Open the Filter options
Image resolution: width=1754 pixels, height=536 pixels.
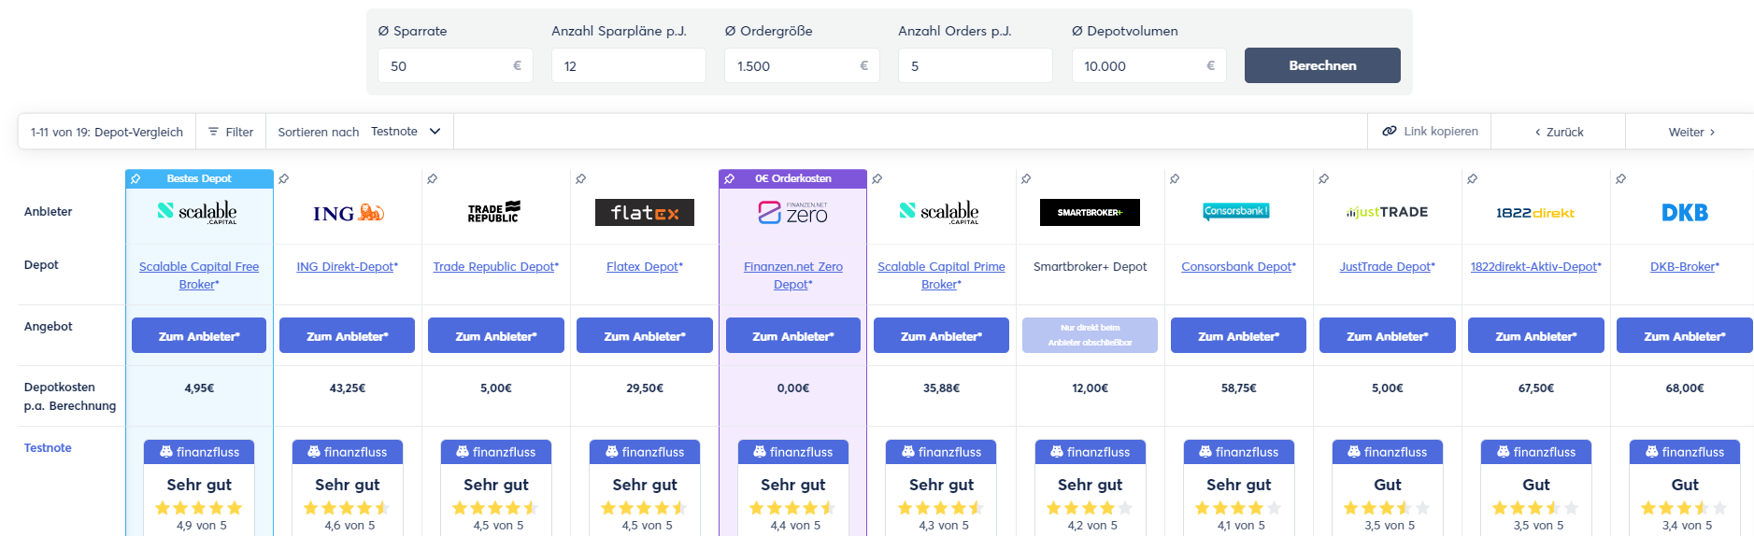[231, 132]
